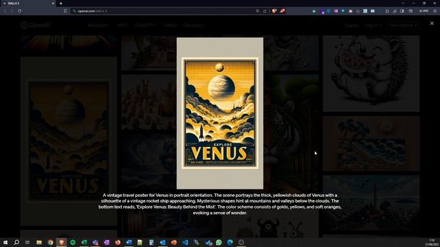Open Brave Rewards triangle icon
The image size is (440, 247).
click(x=283, y=11)
